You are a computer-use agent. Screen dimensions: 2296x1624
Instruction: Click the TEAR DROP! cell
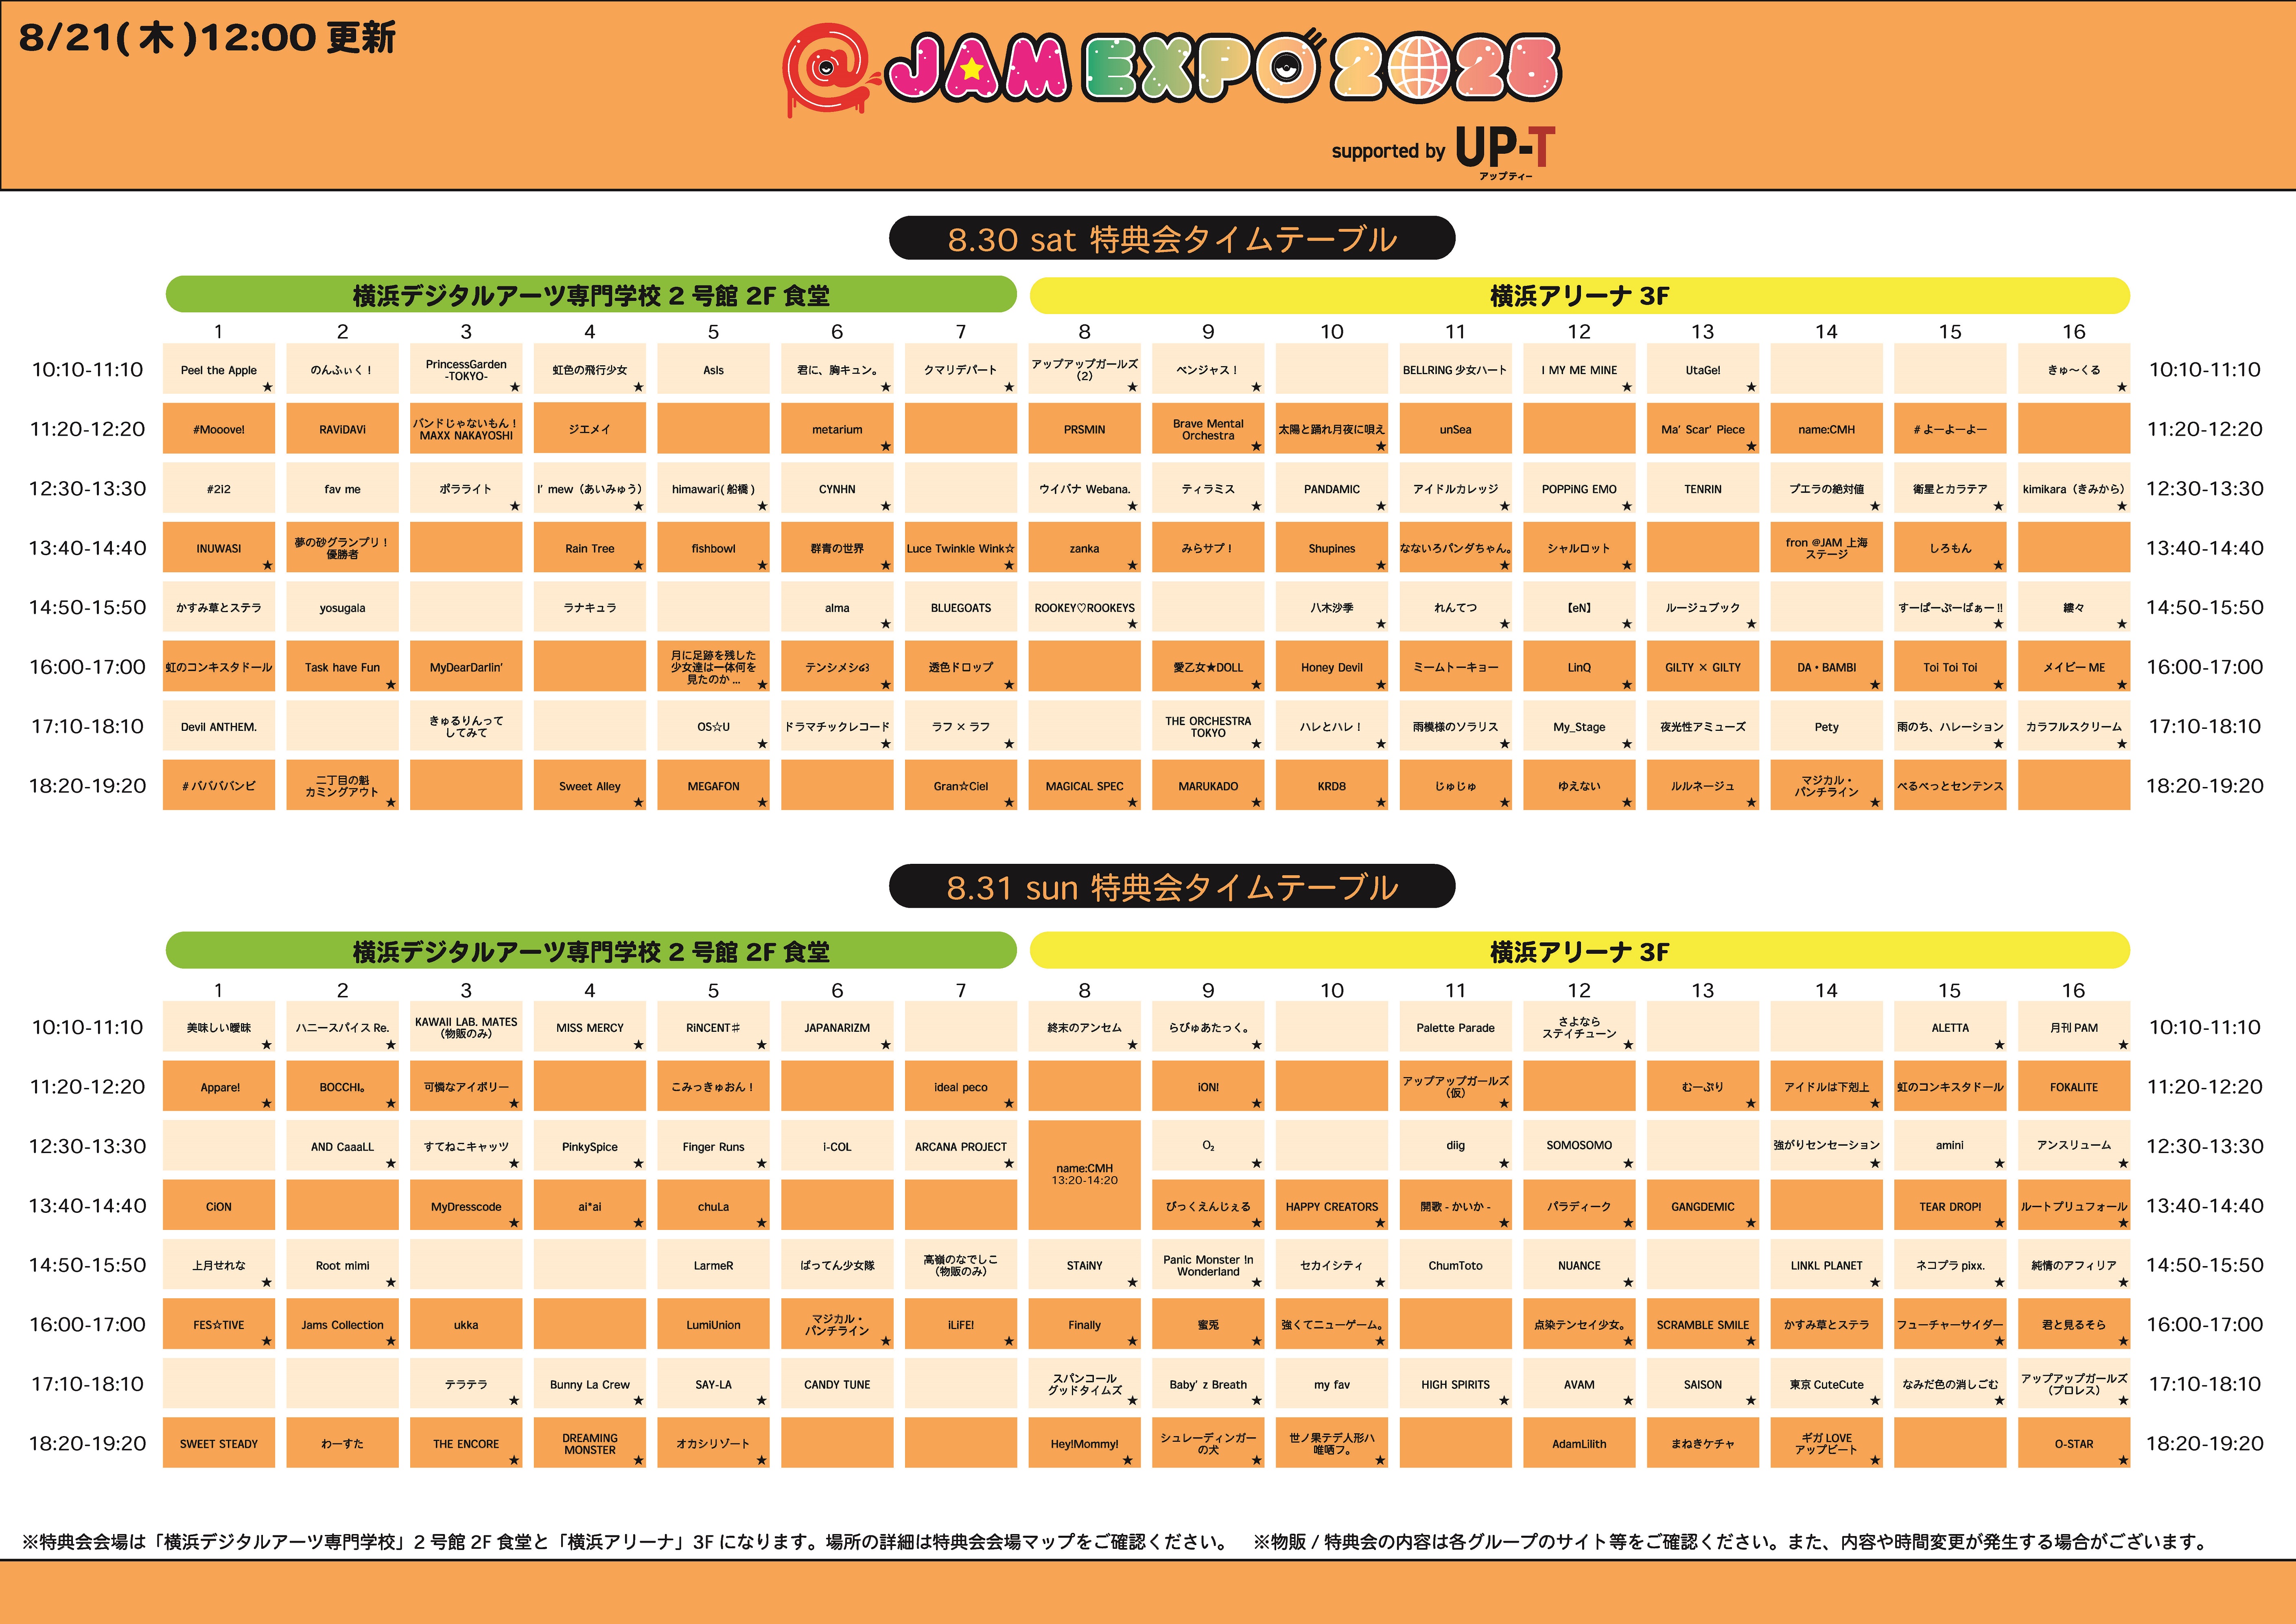coord(1950,1206)
